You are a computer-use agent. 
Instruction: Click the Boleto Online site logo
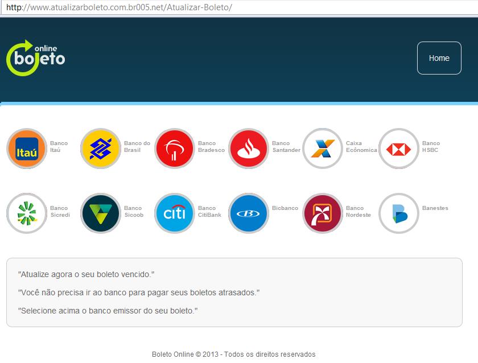[x=36, y=58]
